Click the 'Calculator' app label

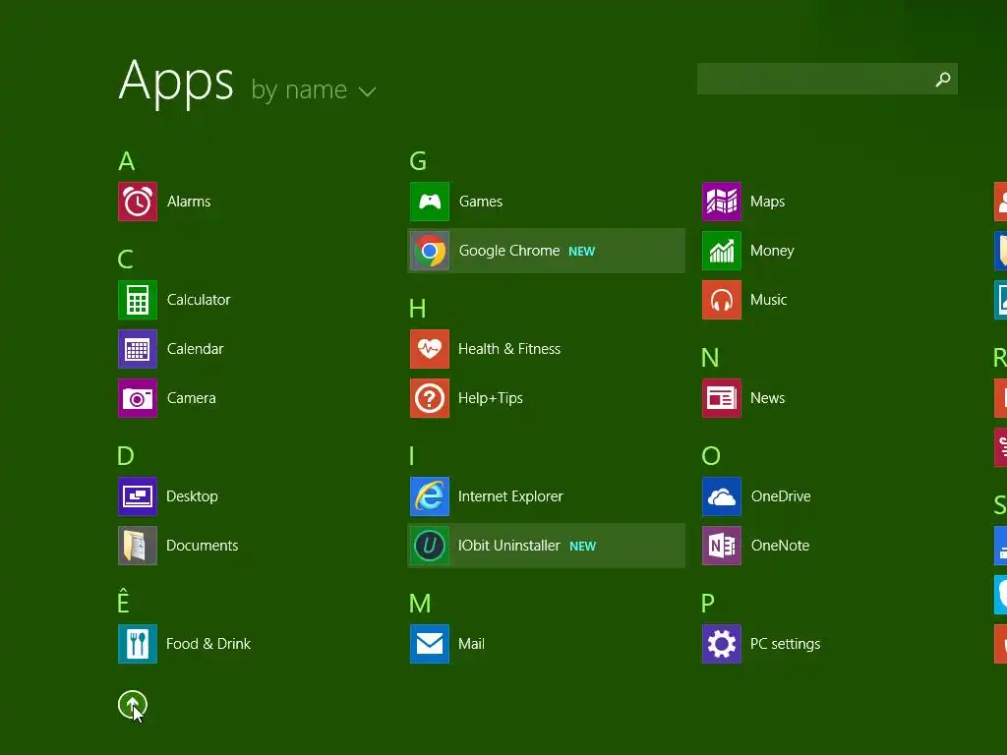199,300
